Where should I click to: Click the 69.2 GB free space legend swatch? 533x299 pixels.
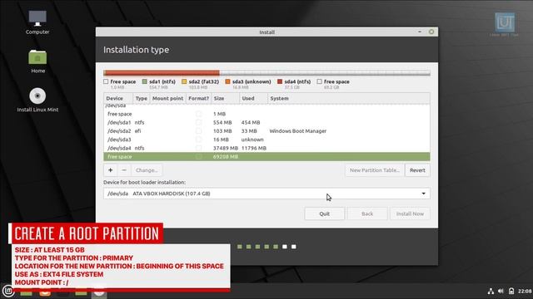(x=319, y=81)
